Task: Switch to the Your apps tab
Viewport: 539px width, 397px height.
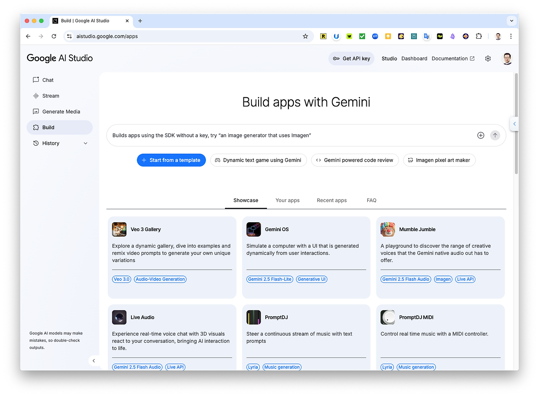Action: tap(288, 200)
